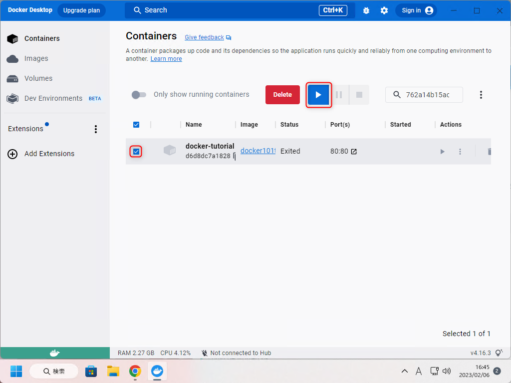
Task: Open the notification center badge
Action: click(x=497, y=371)
